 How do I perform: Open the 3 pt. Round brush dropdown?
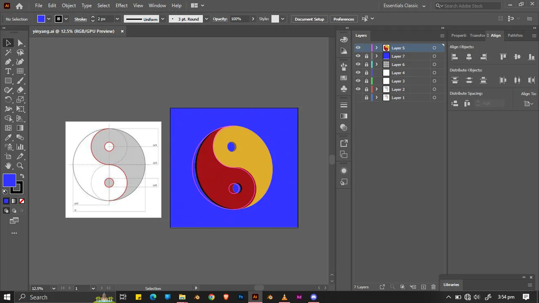[206, 19]
